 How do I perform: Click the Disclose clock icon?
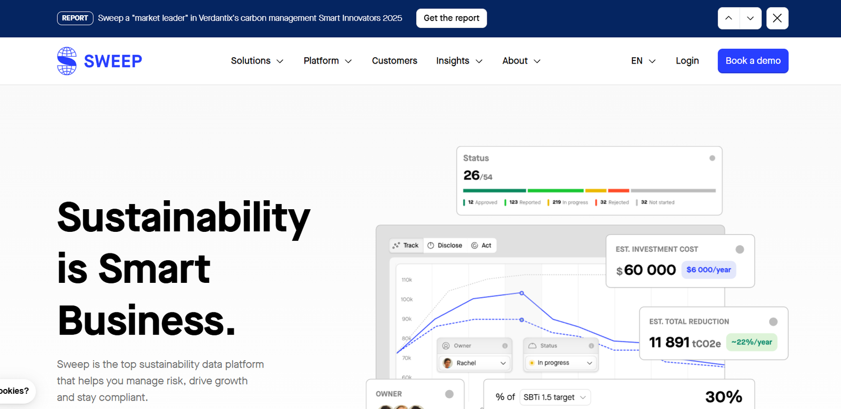(x=431, y=246)
